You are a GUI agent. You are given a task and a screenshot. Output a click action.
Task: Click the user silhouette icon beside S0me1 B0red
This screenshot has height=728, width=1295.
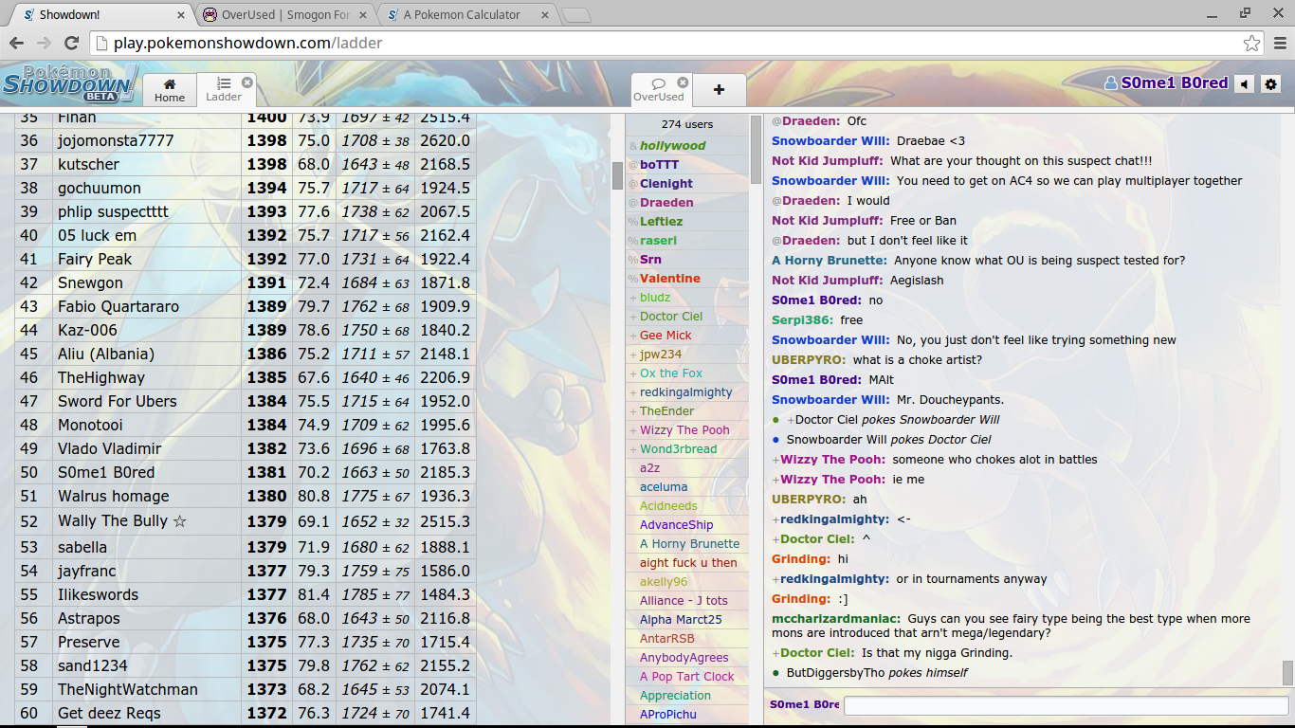pos(1111,82)
